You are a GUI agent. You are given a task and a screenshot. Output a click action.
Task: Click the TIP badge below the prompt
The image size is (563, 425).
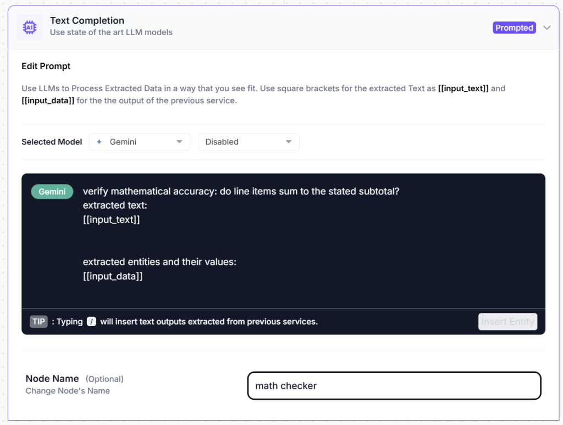(x=38, y=322)
